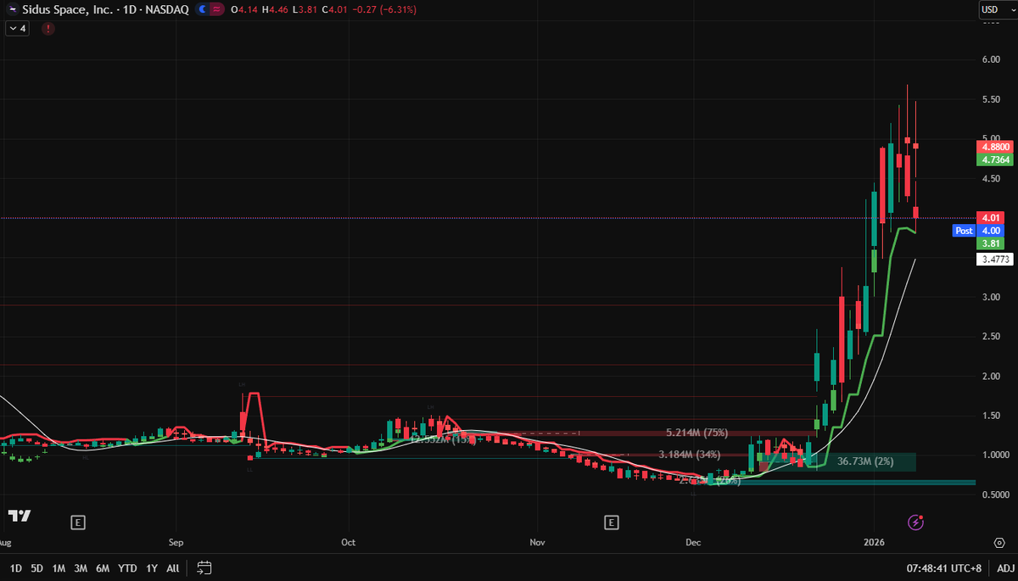Select the 3M date range

pos(81,567)
